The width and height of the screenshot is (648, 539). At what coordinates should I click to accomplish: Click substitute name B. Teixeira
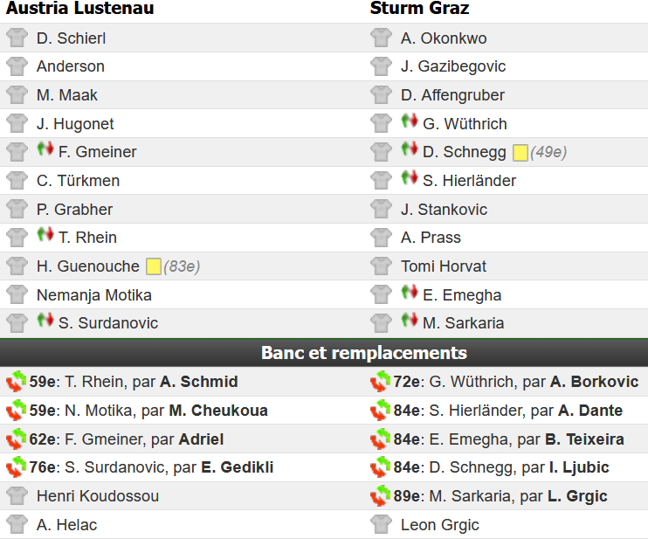584,439
